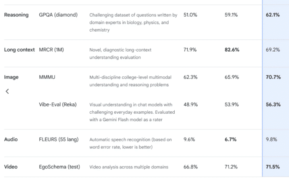Click the FLEURS (55 lang) benchmark name
289x185 pixels.
coord(59,139)
